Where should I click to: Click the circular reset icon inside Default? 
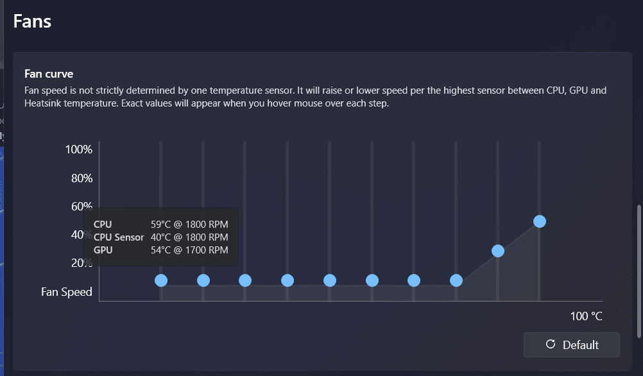[551, 344]
